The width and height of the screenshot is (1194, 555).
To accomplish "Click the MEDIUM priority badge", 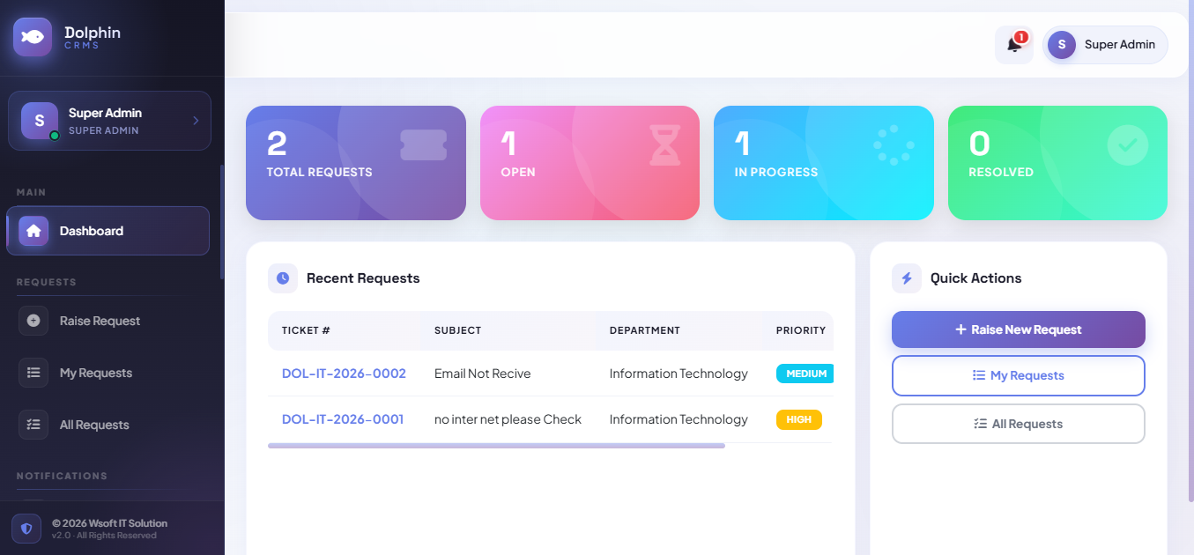I will pos(805,374).
